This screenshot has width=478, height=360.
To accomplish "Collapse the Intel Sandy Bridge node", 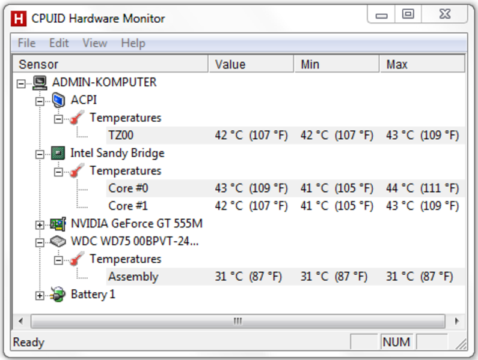I will pos(40,154).
